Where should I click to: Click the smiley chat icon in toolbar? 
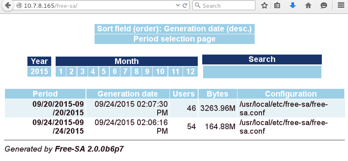click(x=324, y=6)
